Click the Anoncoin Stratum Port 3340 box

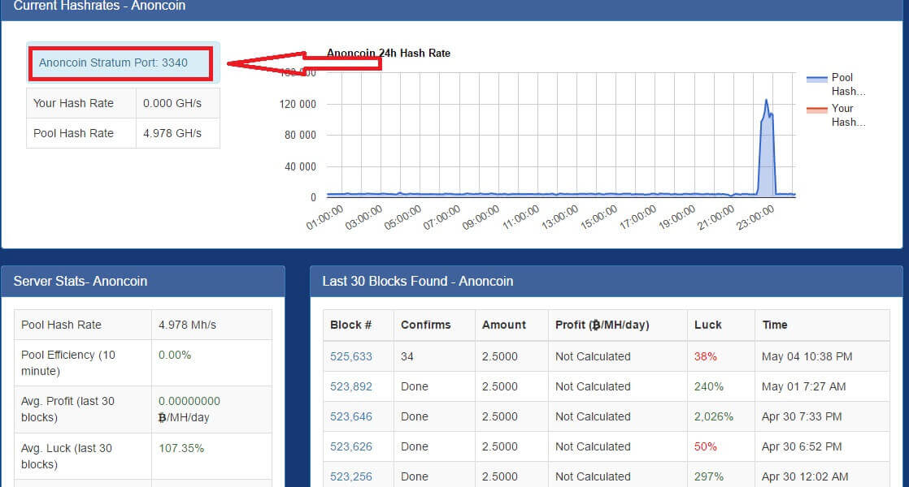coord(122,63)
